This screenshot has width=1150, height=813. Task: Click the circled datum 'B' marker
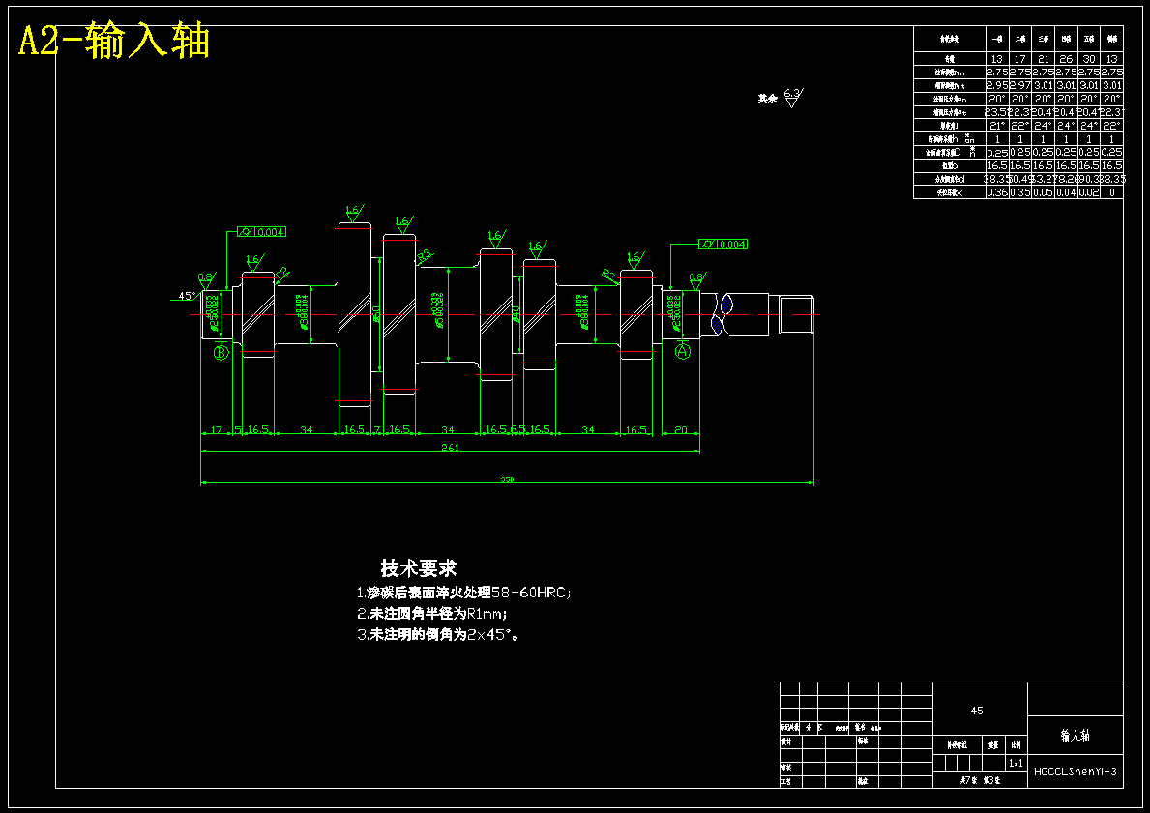(221, 353)
